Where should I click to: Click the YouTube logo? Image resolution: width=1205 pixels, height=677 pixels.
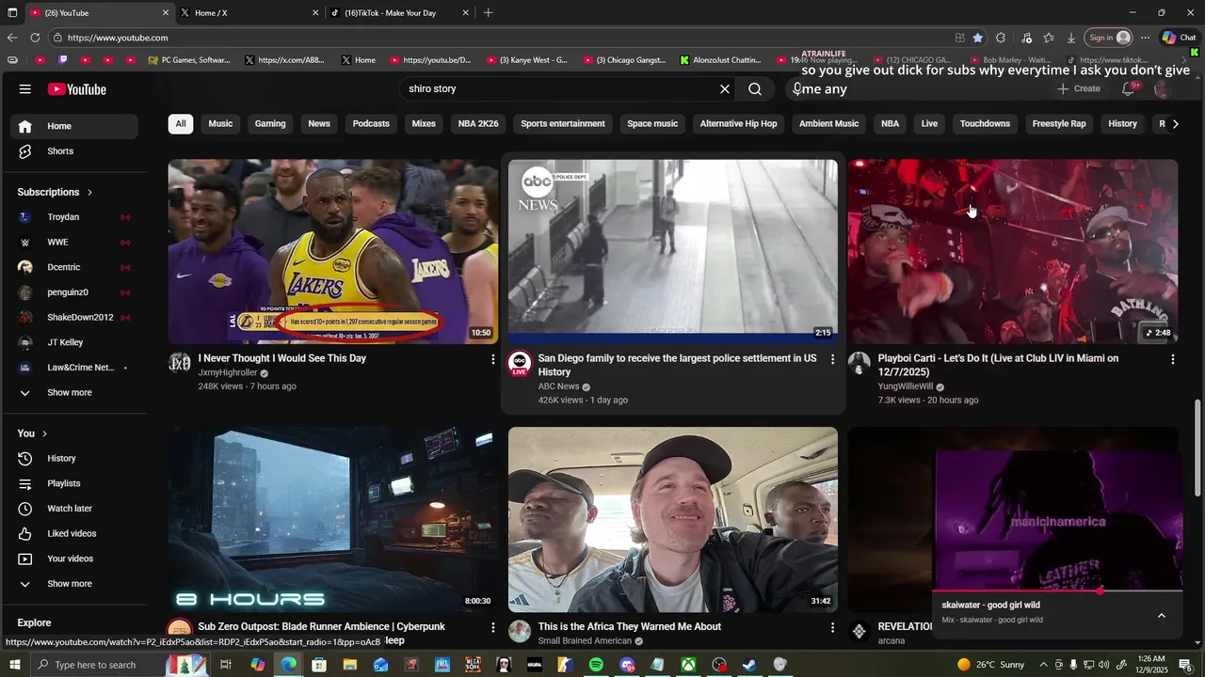(77, 89)
